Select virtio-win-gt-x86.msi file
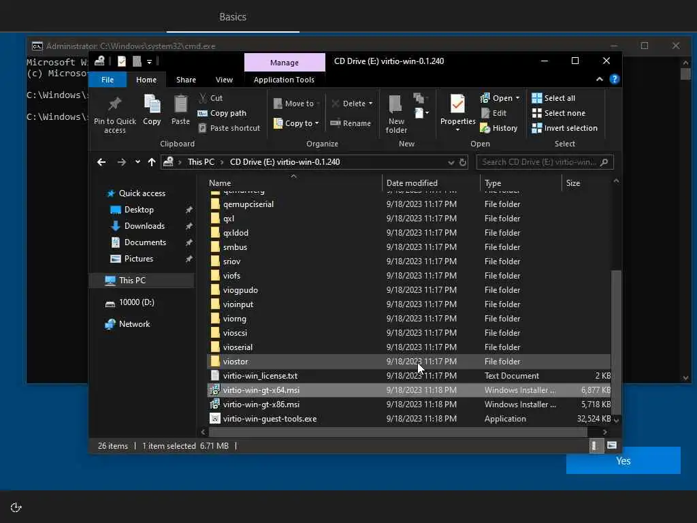 (408, 405)
